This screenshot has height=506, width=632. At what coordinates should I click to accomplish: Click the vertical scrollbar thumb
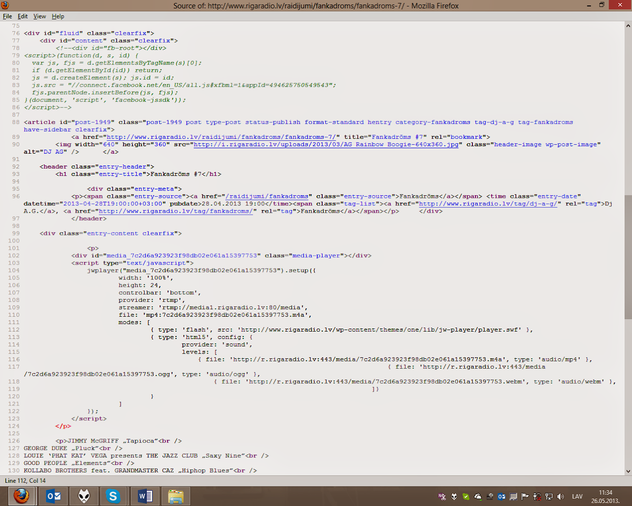click(x=628, y=257)
